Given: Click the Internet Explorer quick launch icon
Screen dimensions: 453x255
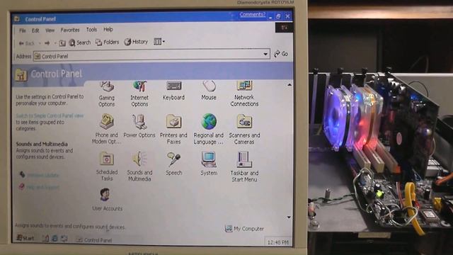Looking at the screenshot, I should point(55,238).
